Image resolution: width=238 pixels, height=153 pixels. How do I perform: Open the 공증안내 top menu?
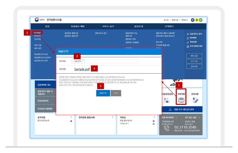pos(138,26)
